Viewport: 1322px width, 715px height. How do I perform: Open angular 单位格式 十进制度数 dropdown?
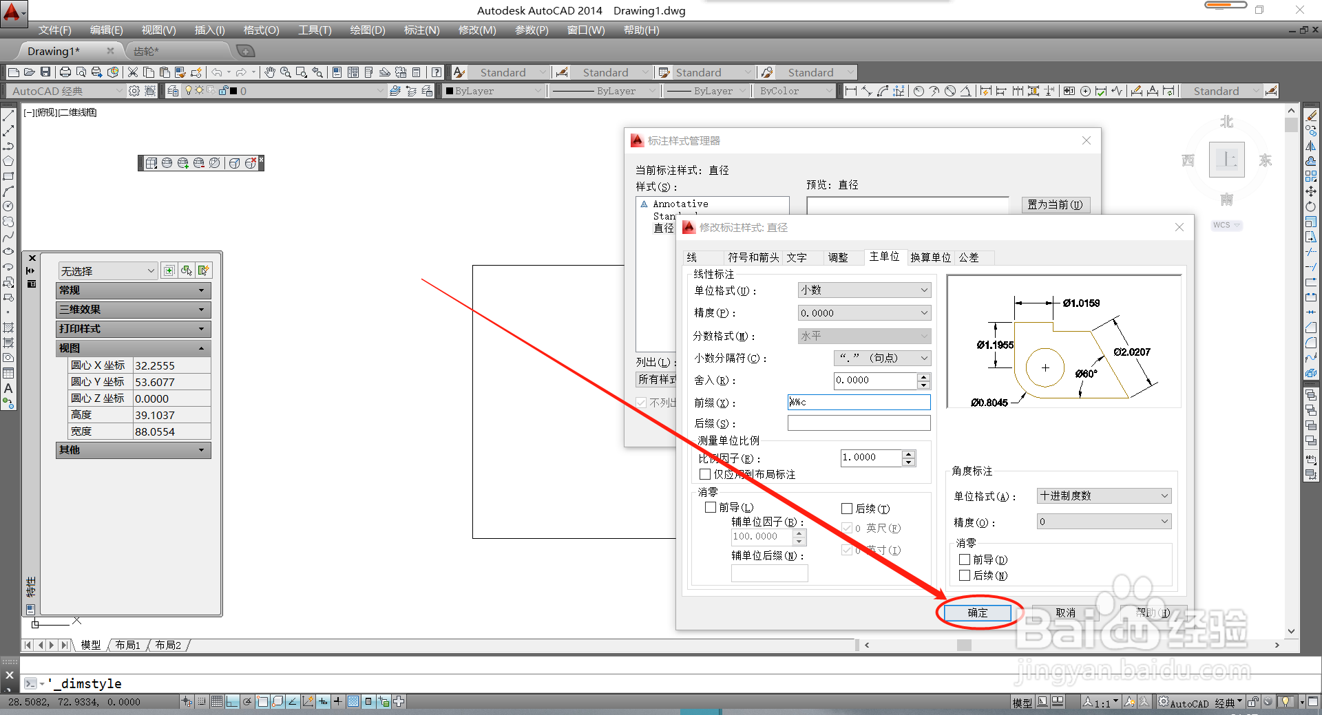1104,495
